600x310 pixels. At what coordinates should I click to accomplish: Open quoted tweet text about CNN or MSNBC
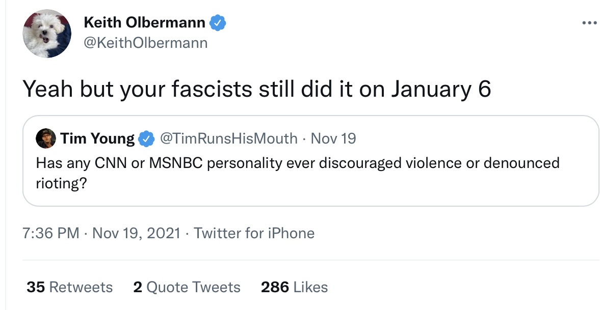coord(298,173)
